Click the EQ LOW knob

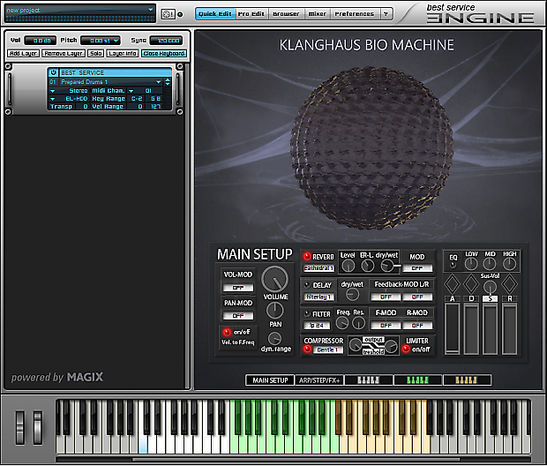click(x=471, y=264)
